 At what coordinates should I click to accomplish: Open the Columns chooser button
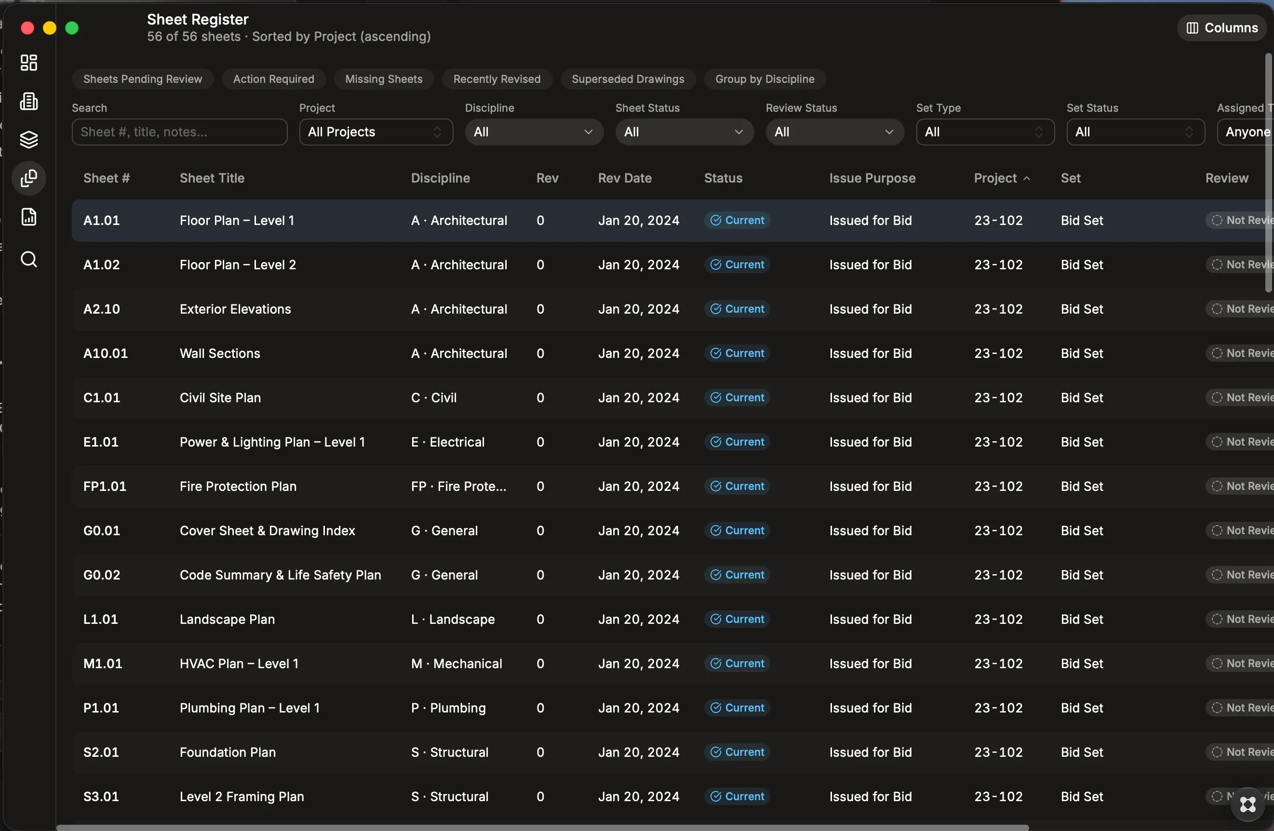tap(1221, 28)
